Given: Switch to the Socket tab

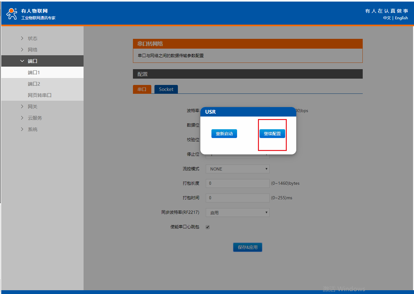Looking at the screenshot, I should pyautogui.click(x=166, y=89).
